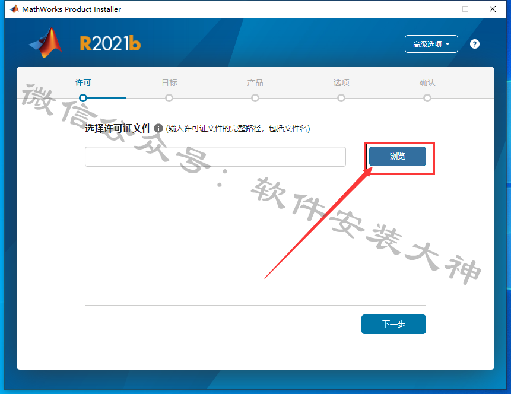Select the 许可 step label
The image size is (511, 394).
pos(83,82)
